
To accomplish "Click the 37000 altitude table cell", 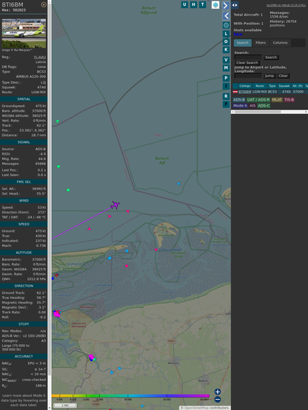I will pyautogui.click(x=298, y=92).
